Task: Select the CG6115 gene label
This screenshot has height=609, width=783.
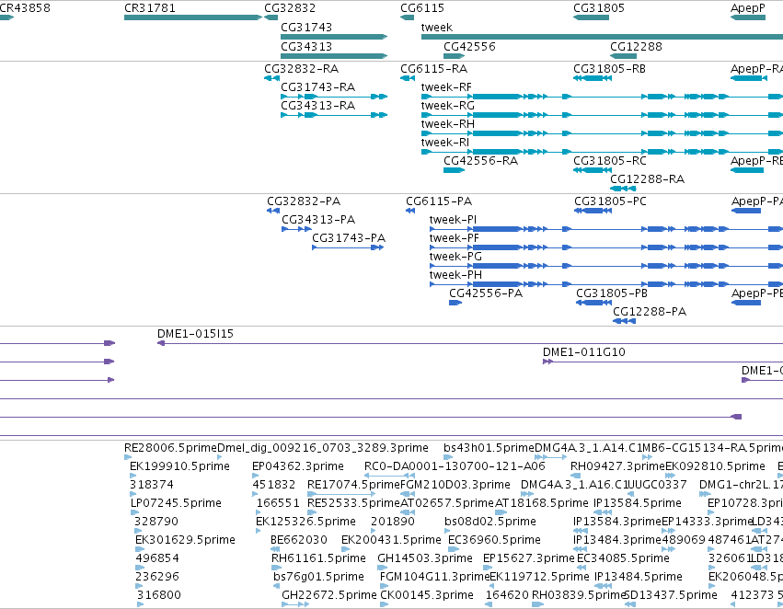Action: [x=422, y=8]
